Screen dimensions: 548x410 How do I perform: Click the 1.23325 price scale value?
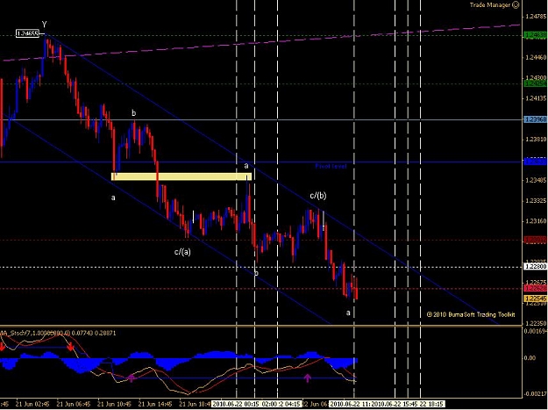pos(536,201)
